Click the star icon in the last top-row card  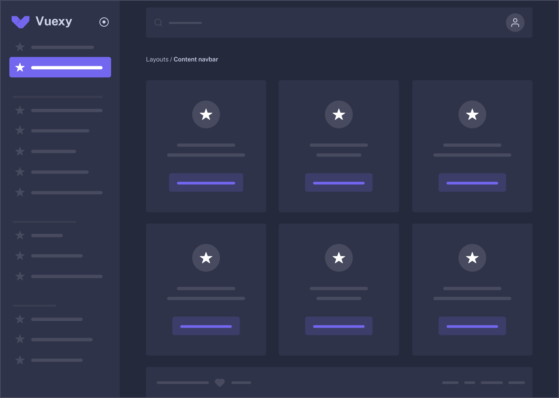point(472,115)
